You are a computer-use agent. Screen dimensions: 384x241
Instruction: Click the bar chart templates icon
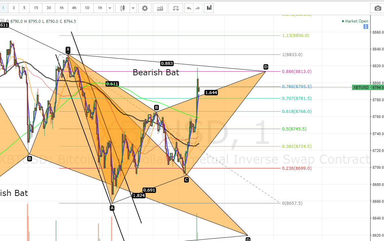209,8
